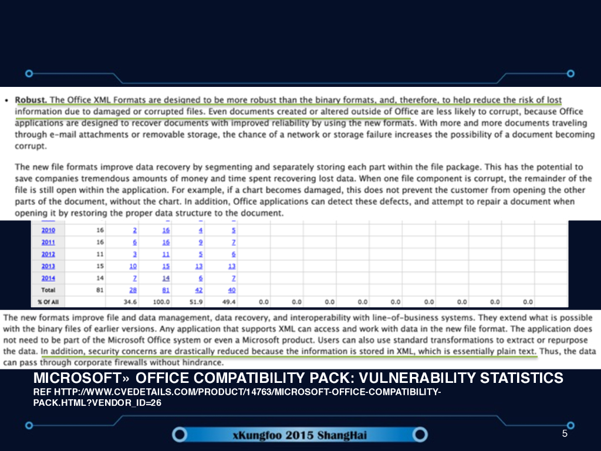Open link 40 in the Total row
601x451 pixels.
click(232, 290)
